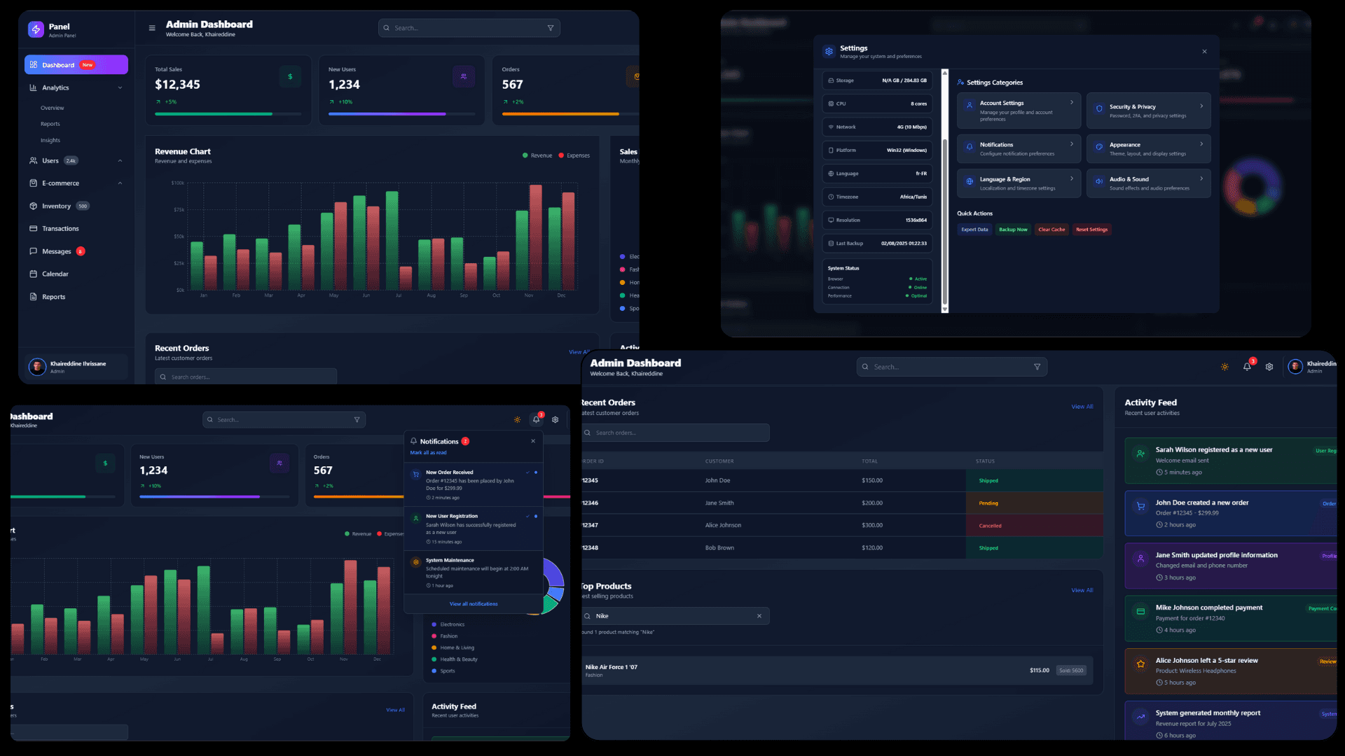Open the Reports submenu item under Analytics
Screen dimensions: 1345x756
(x=50, y=124)
